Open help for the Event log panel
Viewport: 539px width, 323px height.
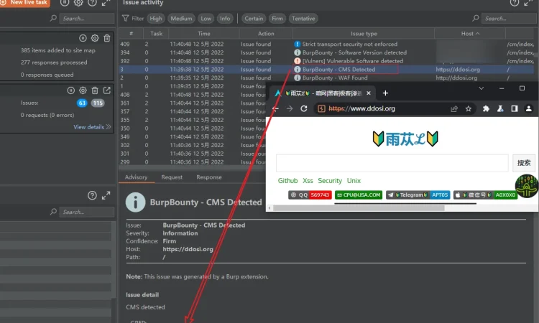tap(92, 195)
